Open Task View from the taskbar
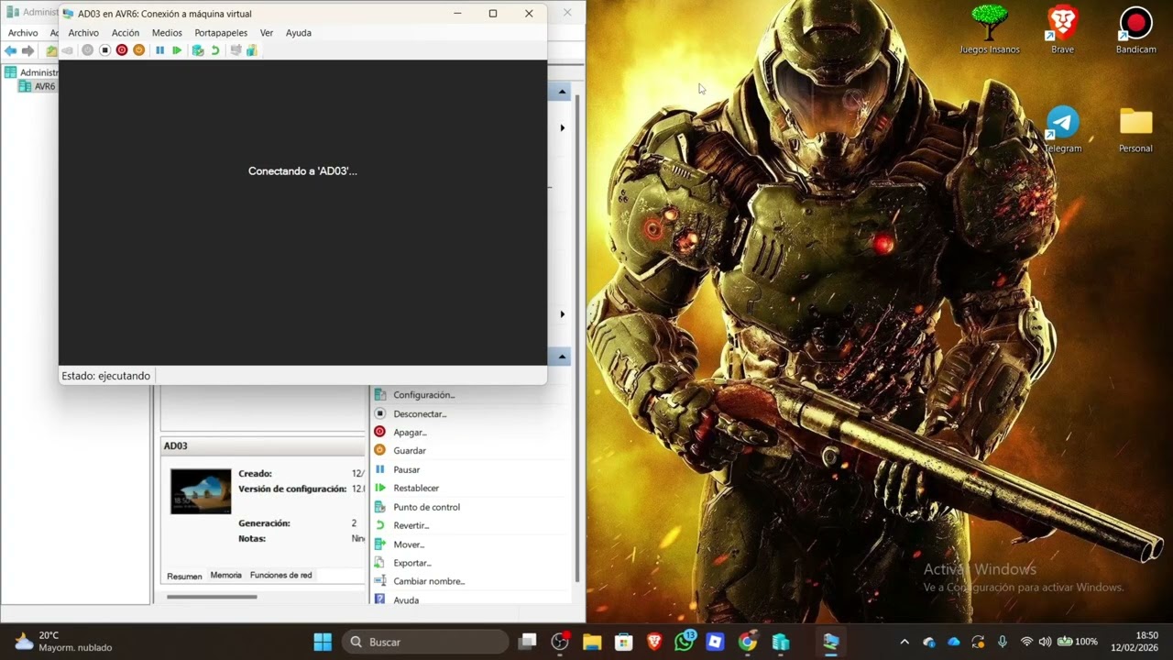This screenshot has width=1173, height=660. click(527, 642)
